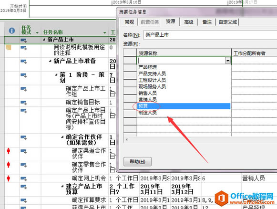
Task: Collapse the 新产品上市准备 summary task
Action: point(50,61)
